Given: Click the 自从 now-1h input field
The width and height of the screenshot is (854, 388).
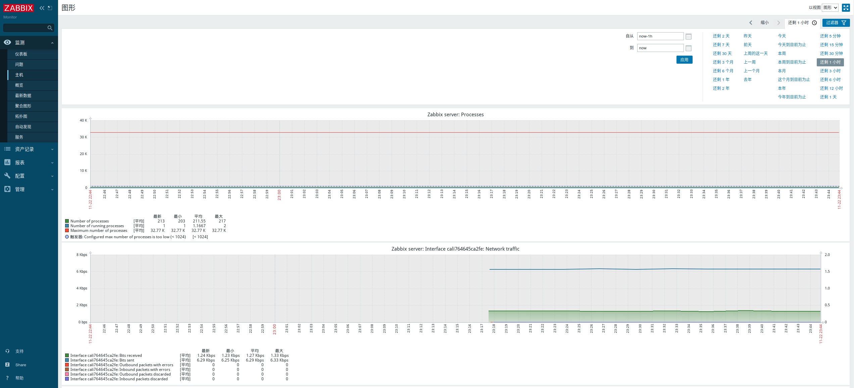Looking at the screenshot, I should (x=660, y=36).
